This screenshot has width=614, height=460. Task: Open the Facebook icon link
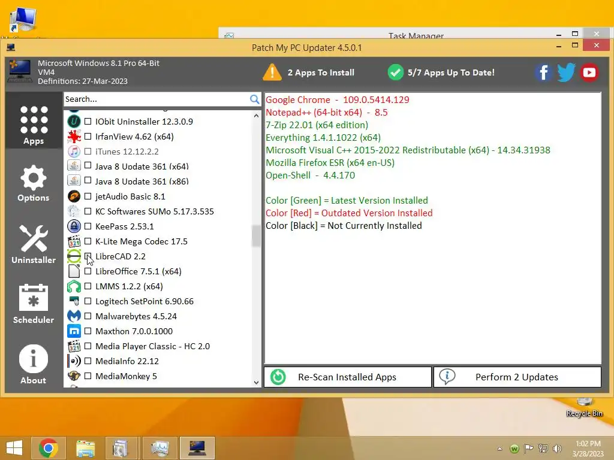click(543, 72)
